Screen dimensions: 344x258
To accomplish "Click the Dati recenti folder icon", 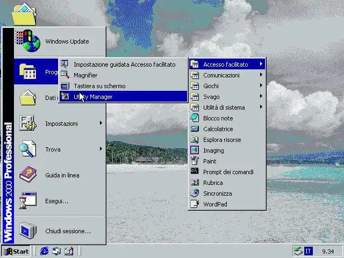I will pyautogui.click(x=27, y=97).
